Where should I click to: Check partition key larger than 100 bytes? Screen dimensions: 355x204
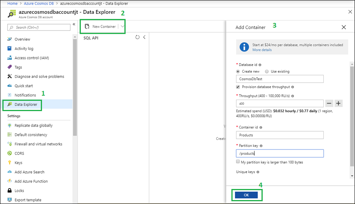point(238,162)
